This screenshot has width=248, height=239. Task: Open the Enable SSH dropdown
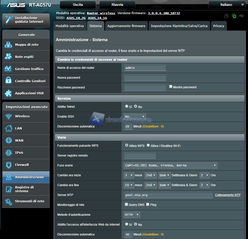[x=135, y=117]
